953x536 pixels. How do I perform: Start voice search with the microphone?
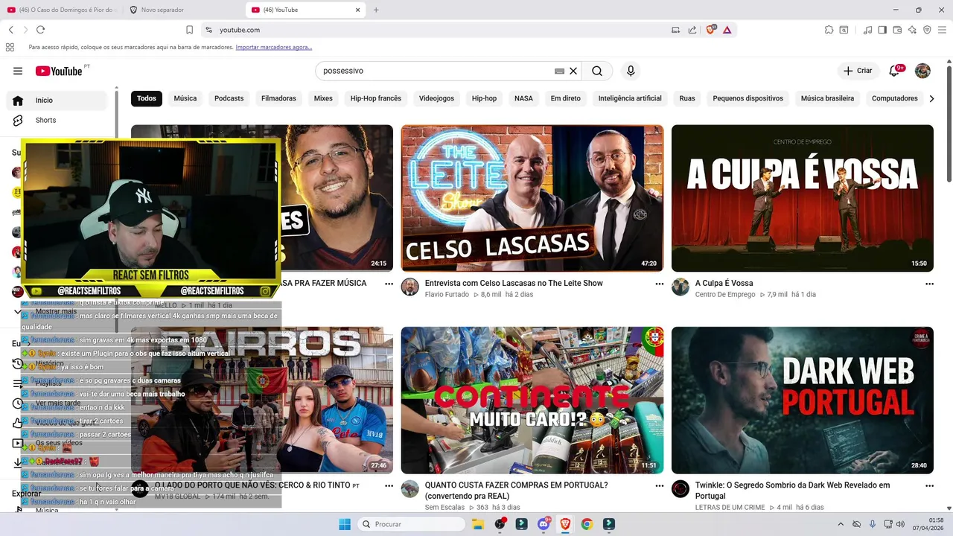[631, 71]
